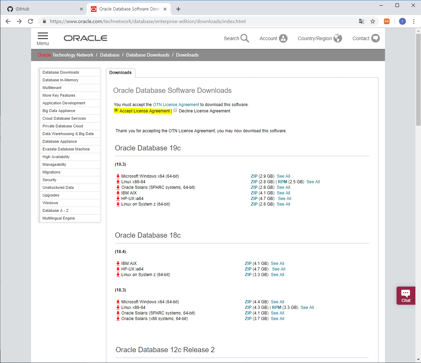Close the GitHub tab
The width and height of the screenshot is (421, 363).
point(81,9)
